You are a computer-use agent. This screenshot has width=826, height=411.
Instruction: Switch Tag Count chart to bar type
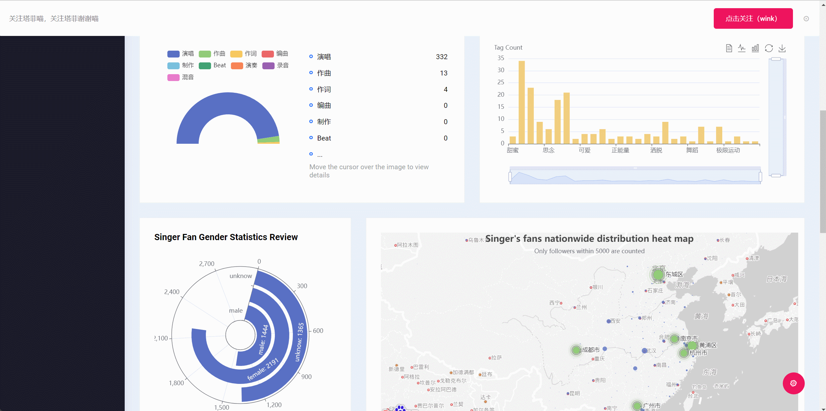pos(755,48)
